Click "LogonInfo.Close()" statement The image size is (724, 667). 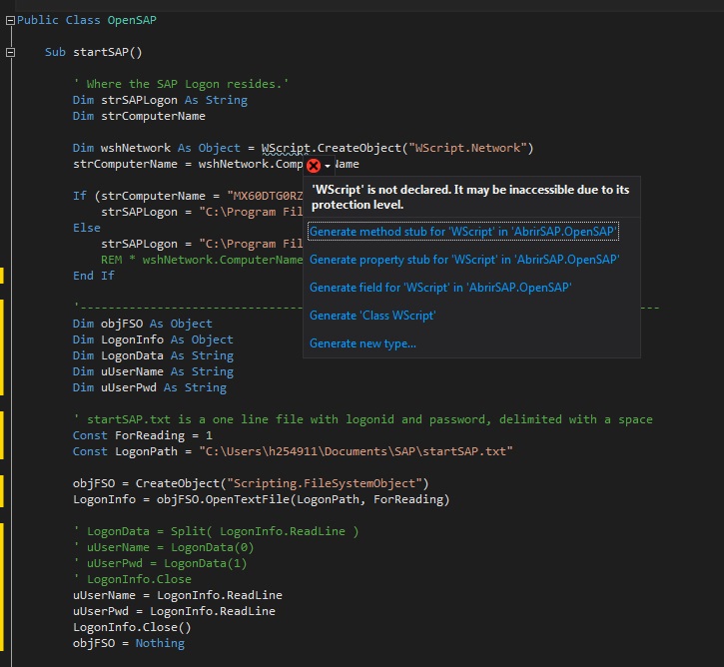(x=132, y=627)
